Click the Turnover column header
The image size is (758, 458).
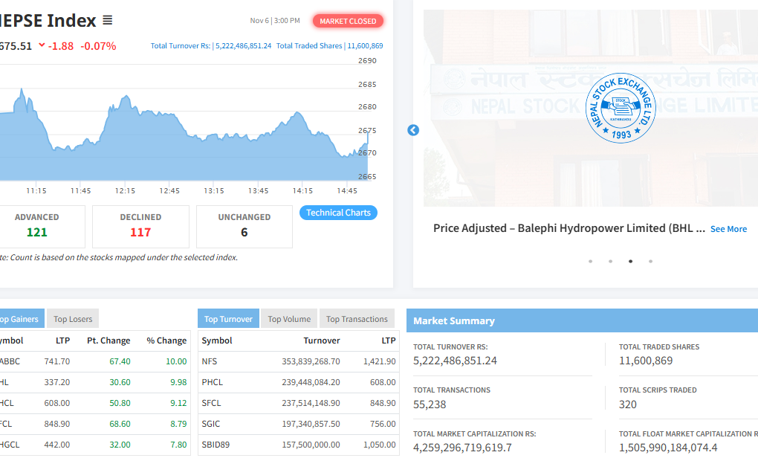coord(322,341)
